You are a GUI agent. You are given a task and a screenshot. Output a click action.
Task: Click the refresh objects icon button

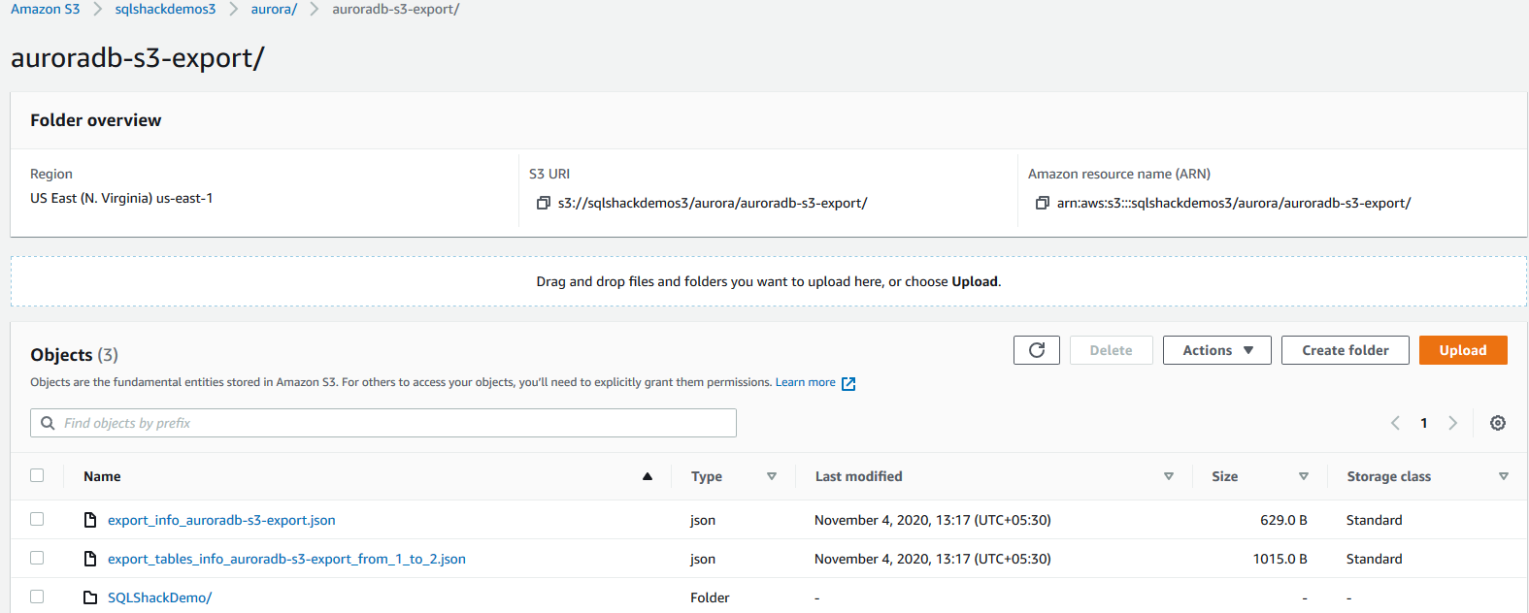click(x=1036, y=350)
